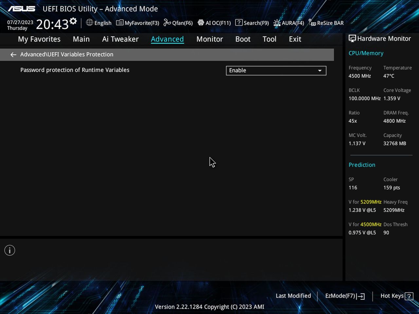This screenshot has height=314, width=419.
Task: Click the 07/27/2023 date text
Action: 20,22
